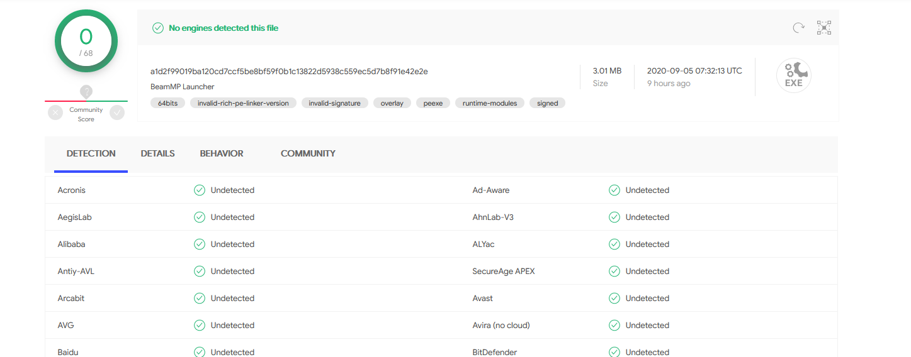911x357 pixels.
Task: Click the file SHA-256 hash text
Action: point(289,71)
